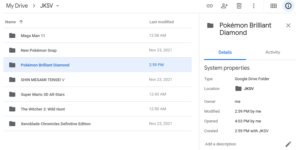Click the JKSV location folder icon

[238, 88]
